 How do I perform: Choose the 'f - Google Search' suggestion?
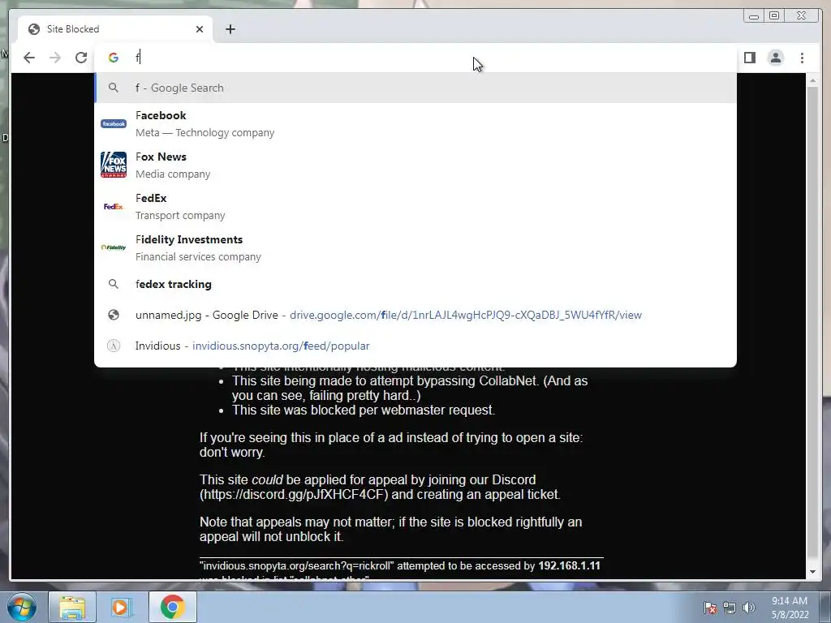click(x=415, y=88)
